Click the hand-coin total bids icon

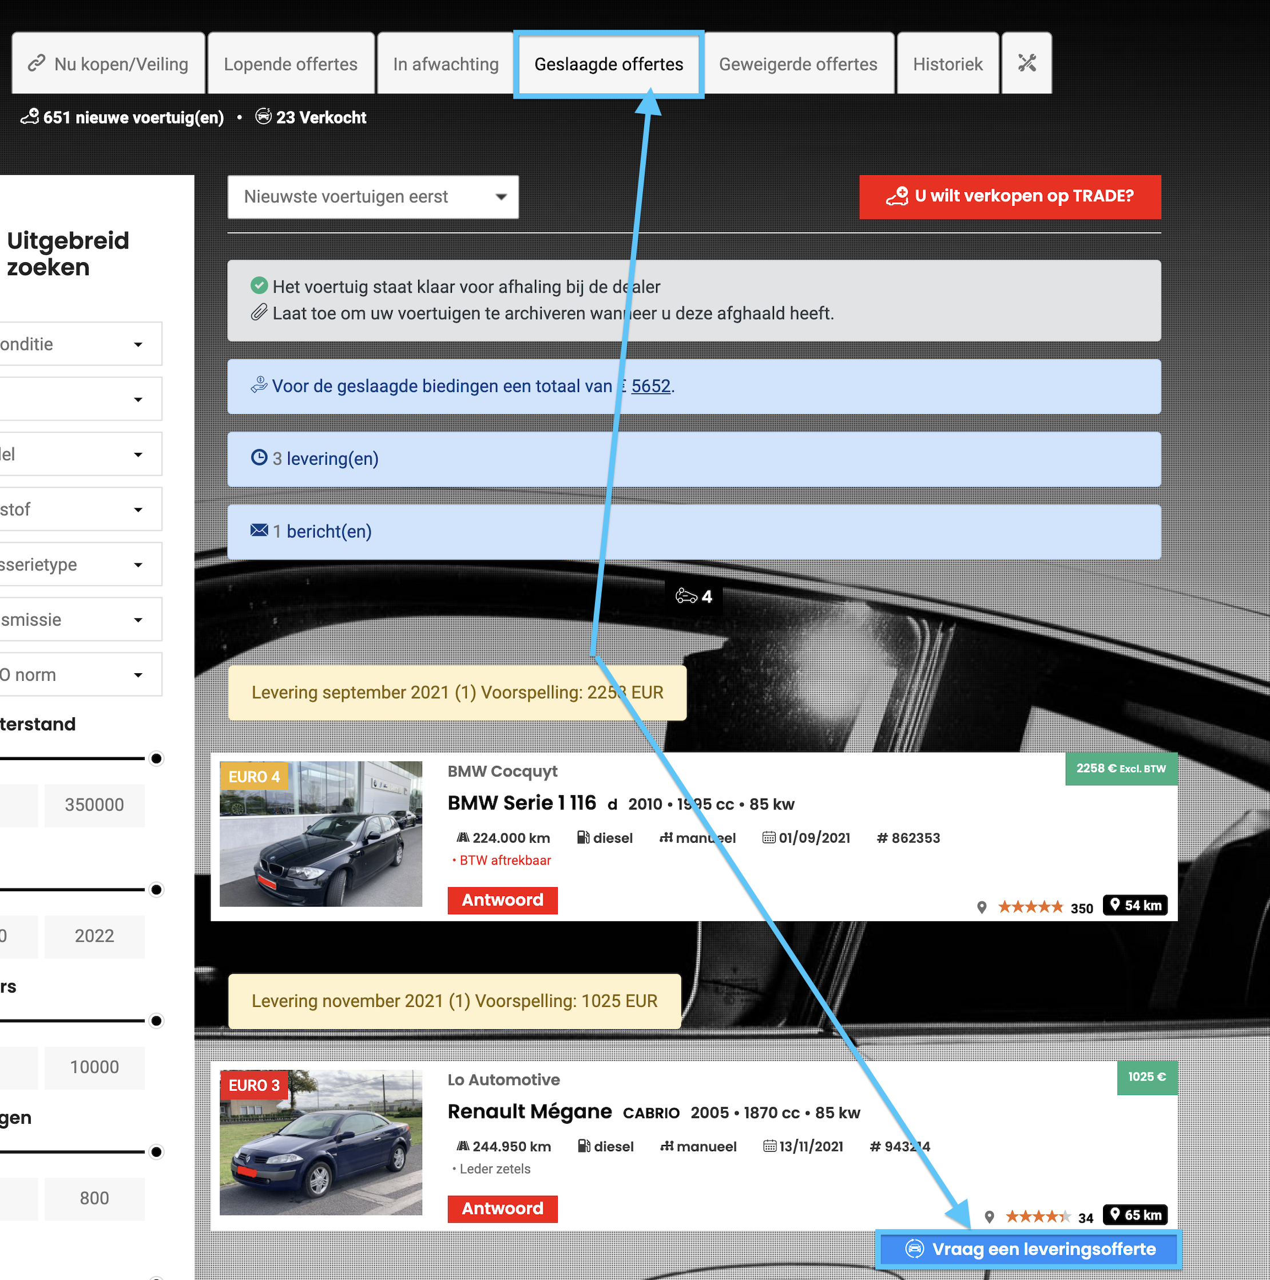(259, 385)
